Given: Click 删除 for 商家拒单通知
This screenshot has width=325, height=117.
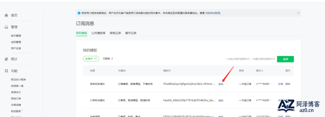Looking at the screenshot, I should [288, 84].
